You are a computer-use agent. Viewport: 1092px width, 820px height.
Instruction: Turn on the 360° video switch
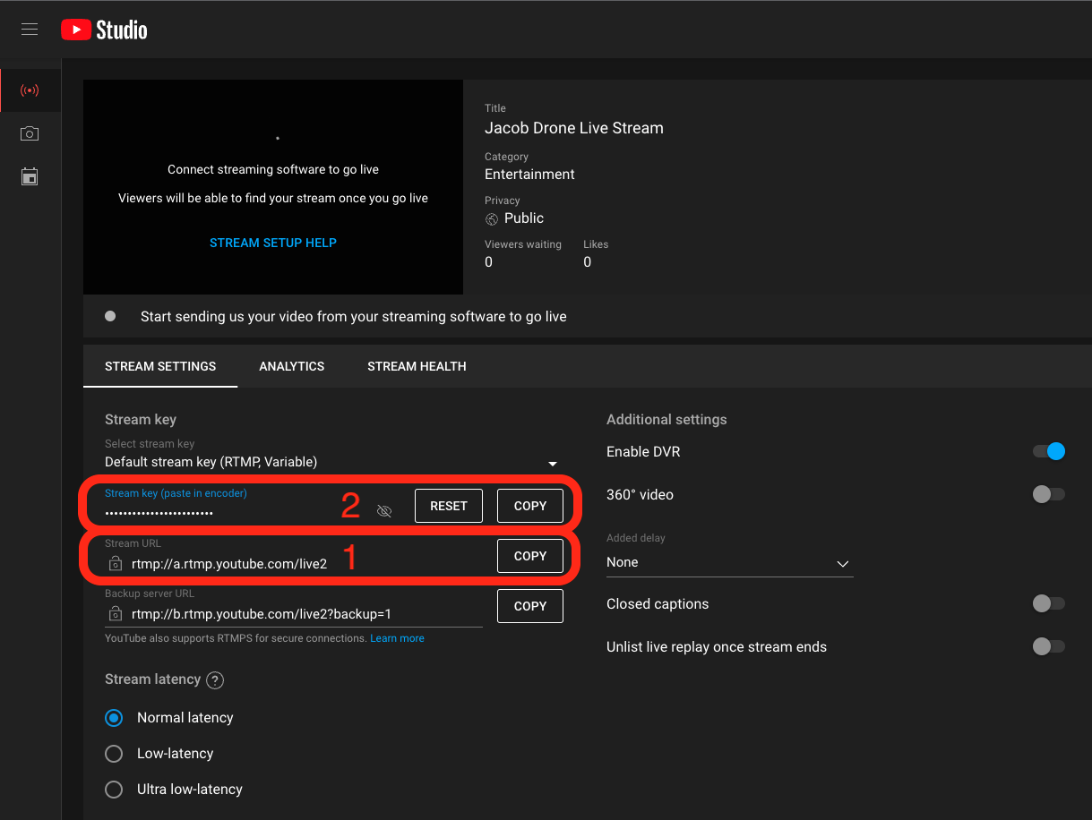[1049, 494]
